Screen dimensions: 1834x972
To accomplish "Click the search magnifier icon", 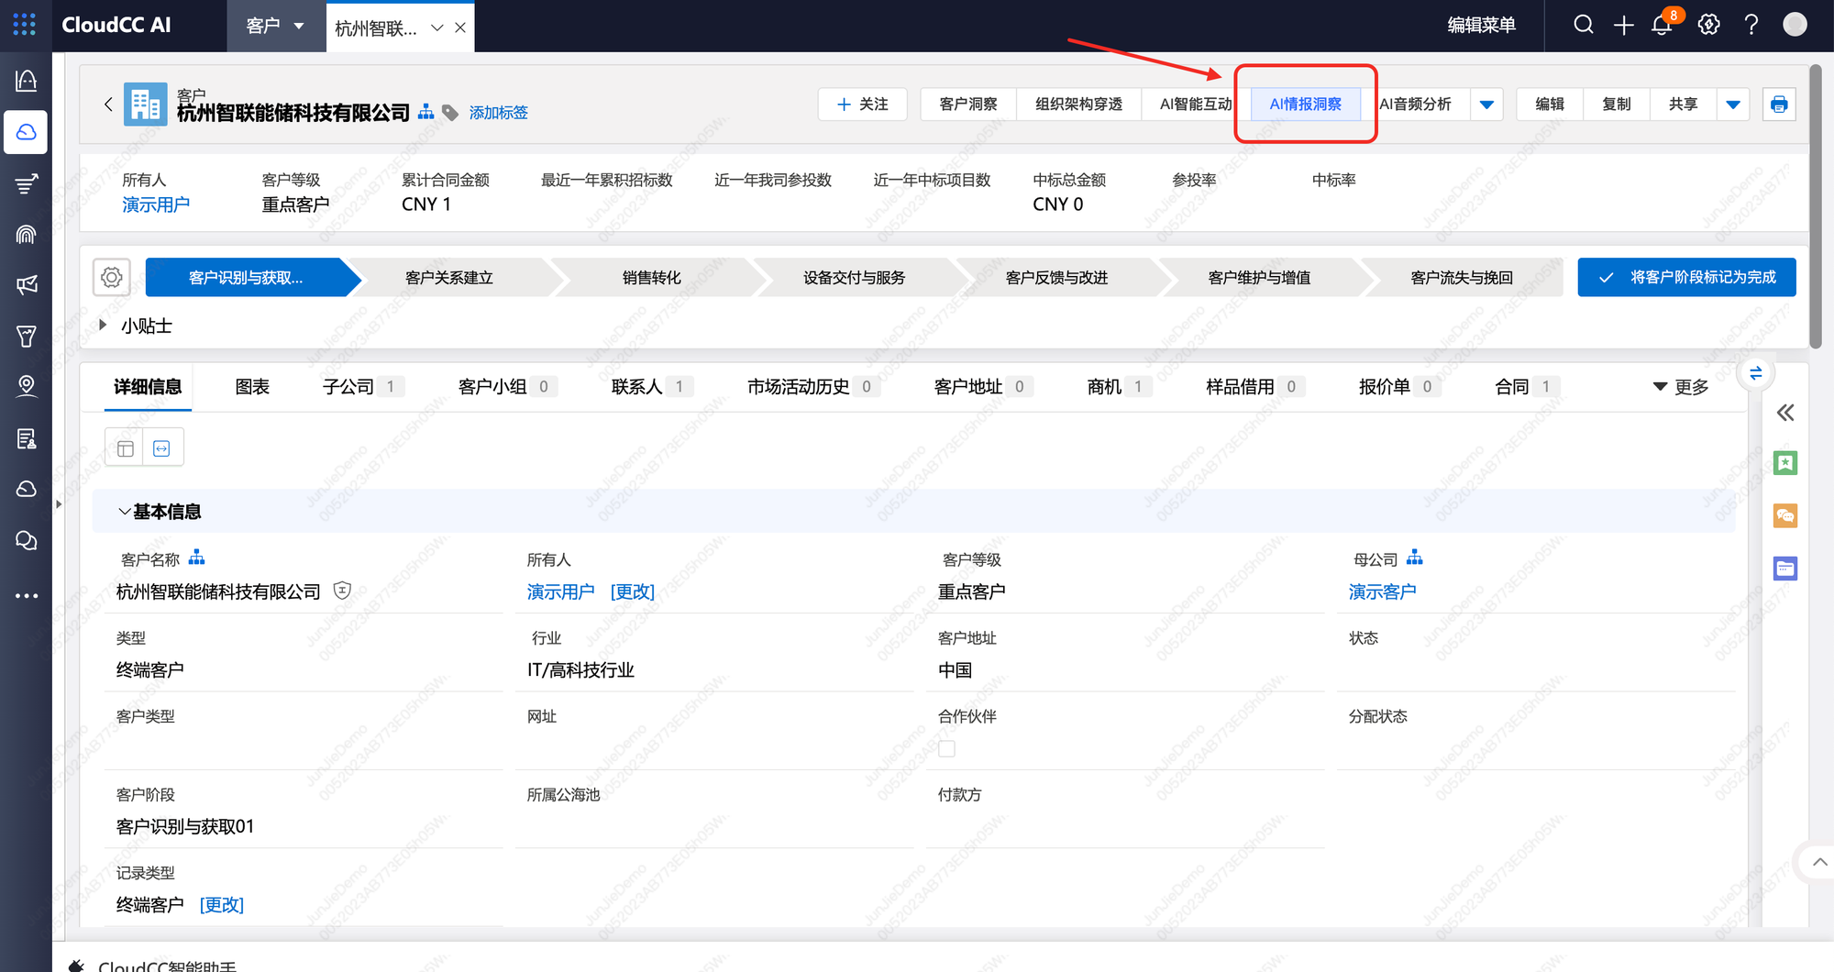I will click(x=1584, y=25).
